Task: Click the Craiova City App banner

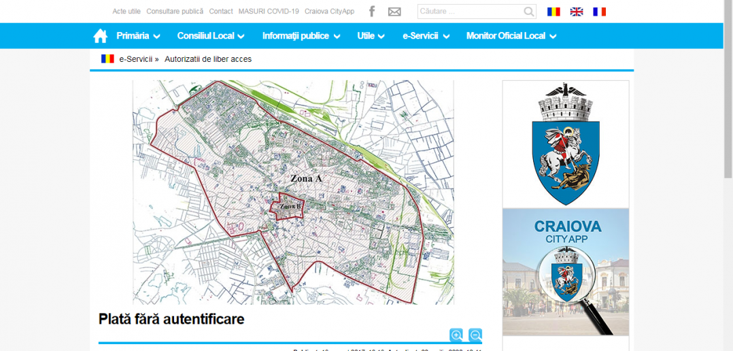Action: point(566,272)
